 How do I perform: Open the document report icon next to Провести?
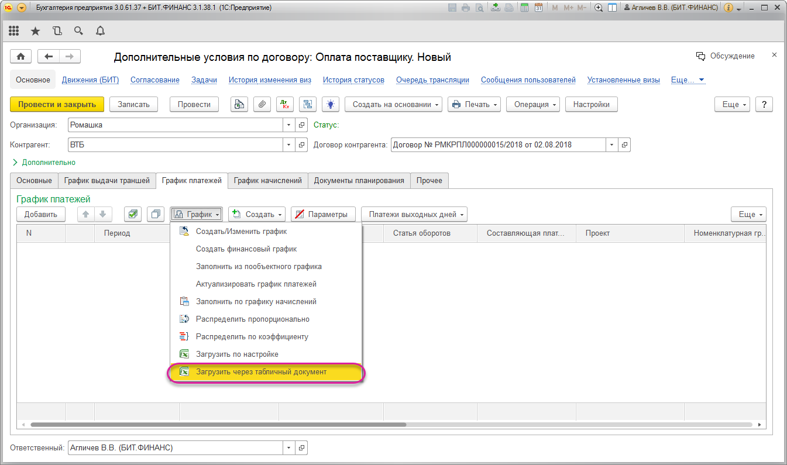(x=239, y=104)
